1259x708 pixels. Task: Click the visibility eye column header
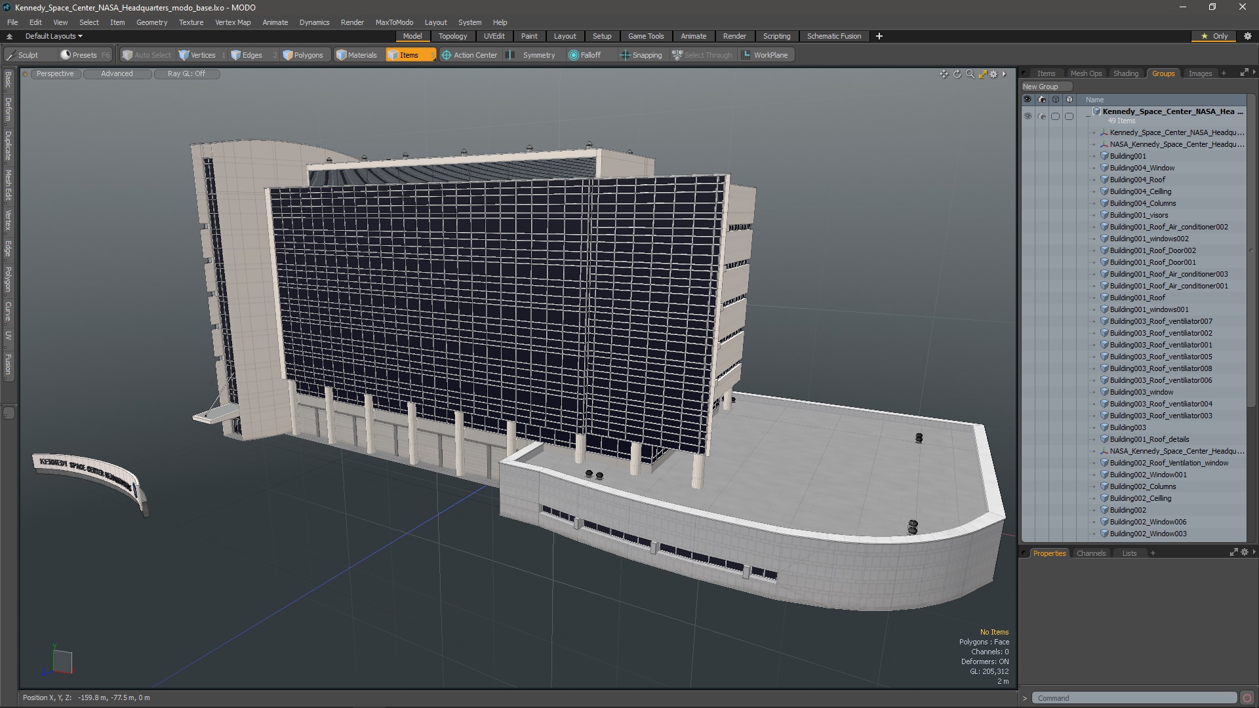1027,100
